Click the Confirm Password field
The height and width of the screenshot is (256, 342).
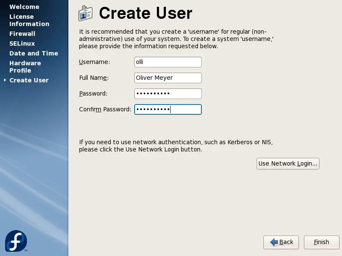click(168, 109)
